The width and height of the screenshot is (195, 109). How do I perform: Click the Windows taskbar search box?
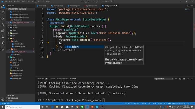pyautogui.click(x=22, y=107)
